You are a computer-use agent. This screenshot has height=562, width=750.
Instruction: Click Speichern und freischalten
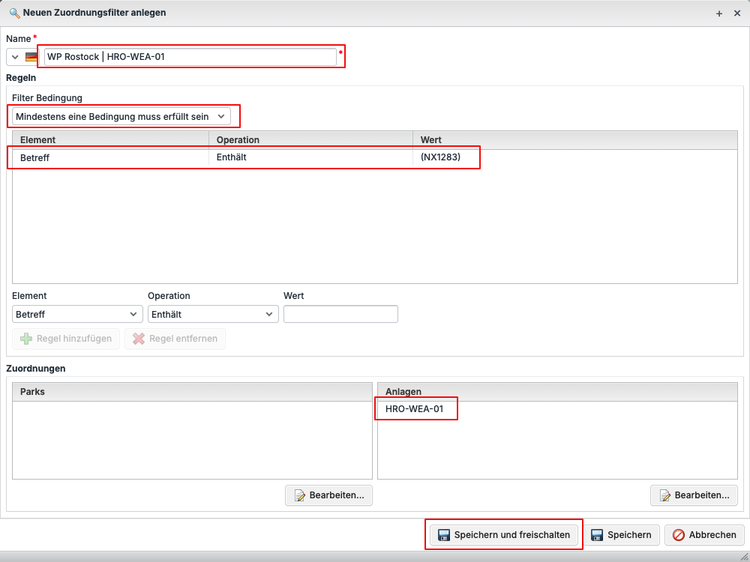(504, 535)
